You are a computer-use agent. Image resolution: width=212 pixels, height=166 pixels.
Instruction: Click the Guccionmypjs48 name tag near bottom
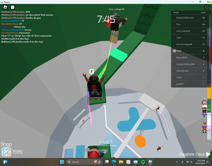[94, 150]
